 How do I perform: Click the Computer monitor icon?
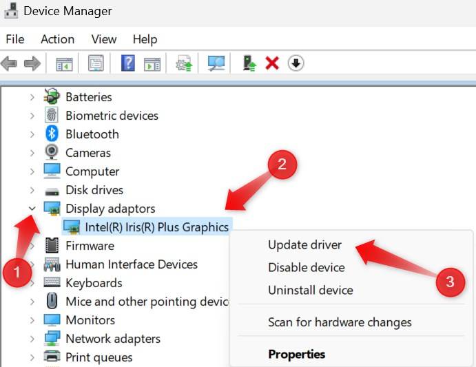point(52,171)
